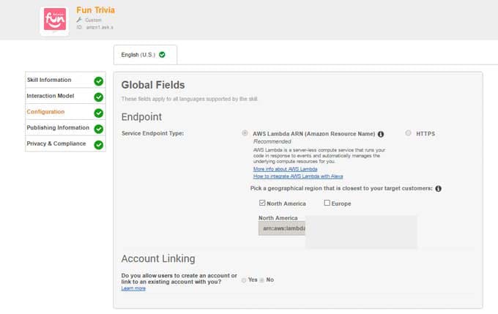Go to Skill Information section
Viewport: 498px width, 314px height.
[x=65, y=80]
